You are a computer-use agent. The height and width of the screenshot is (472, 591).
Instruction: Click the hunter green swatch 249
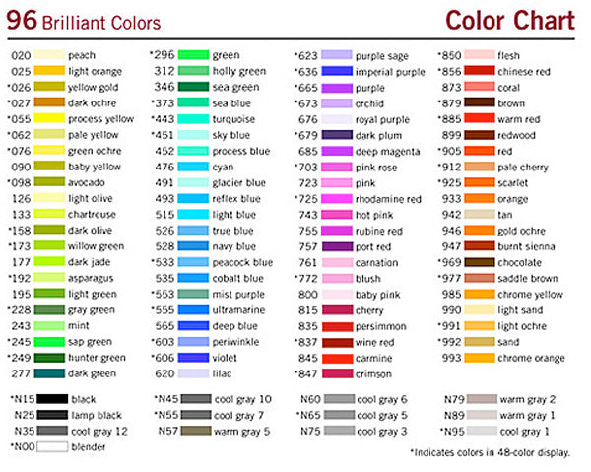[x=49, y=358]
